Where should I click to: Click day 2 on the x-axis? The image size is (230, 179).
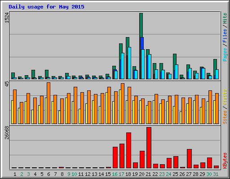tap(22, 174)
